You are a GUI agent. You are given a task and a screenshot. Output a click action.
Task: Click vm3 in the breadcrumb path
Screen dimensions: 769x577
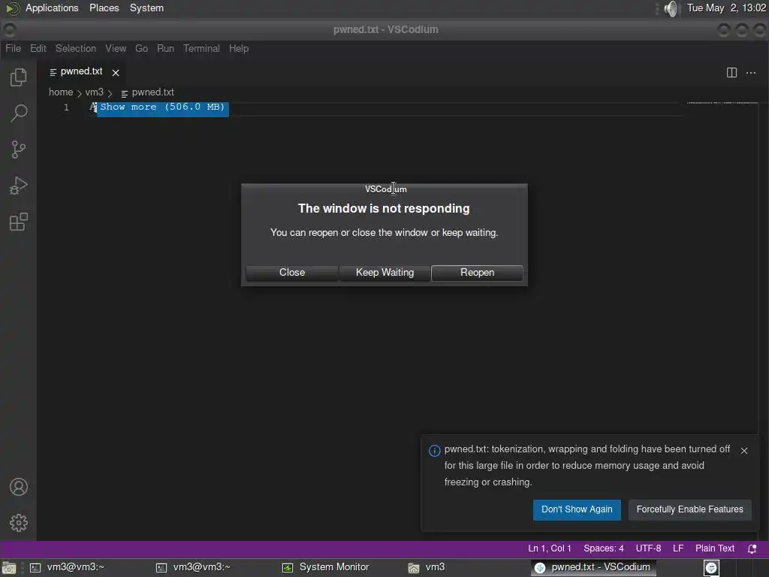point(94,92)
